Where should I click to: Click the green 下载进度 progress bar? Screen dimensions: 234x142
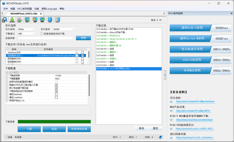54,122
